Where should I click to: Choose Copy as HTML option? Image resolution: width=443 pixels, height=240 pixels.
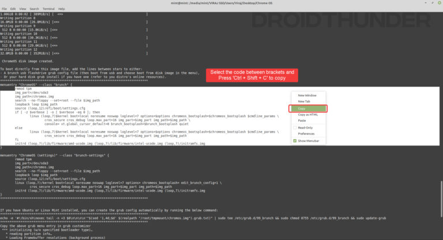[x=309, y=115]
